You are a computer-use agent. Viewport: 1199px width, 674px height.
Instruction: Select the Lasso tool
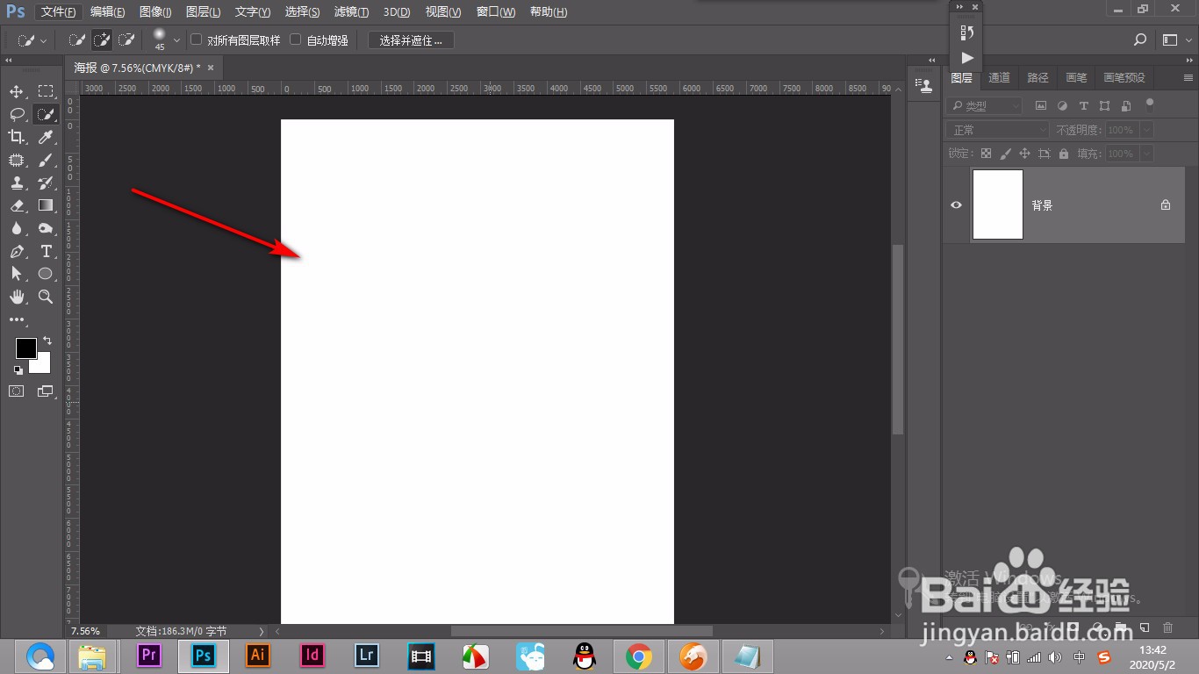(x=17, y=114)
